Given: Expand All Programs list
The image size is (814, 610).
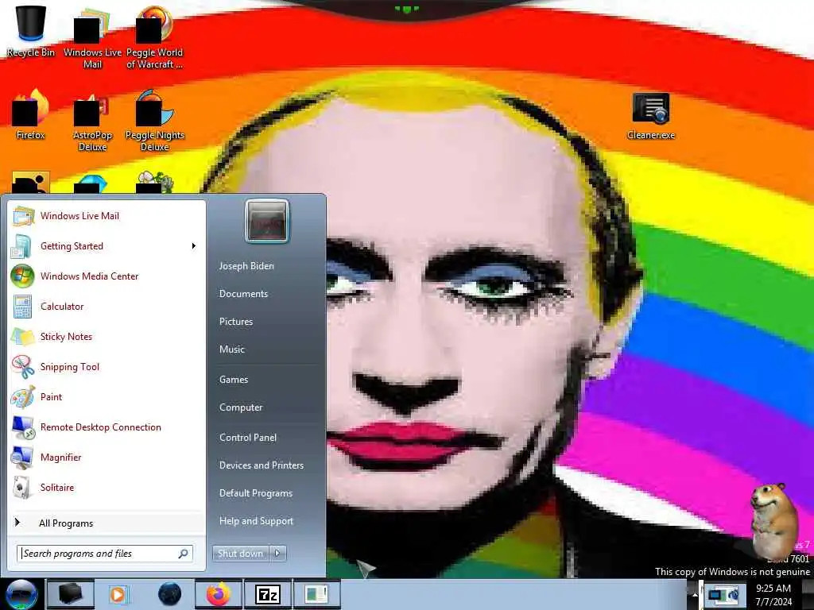Looking at the screenshot, I should [107, 523].
